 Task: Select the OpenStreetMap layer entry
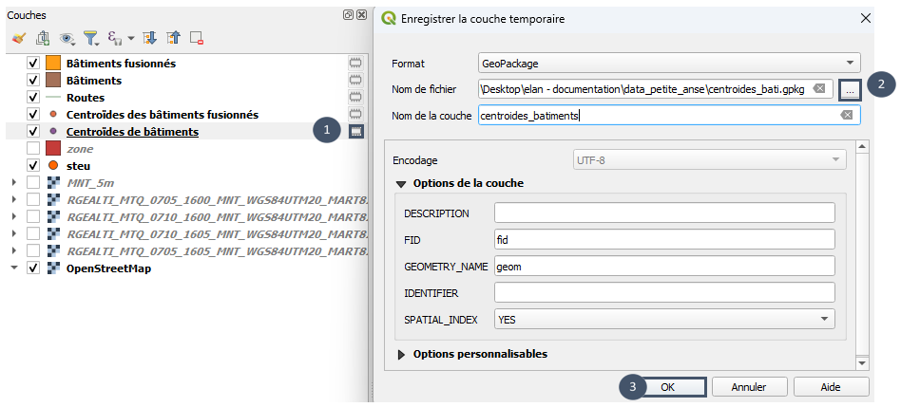(x=109, y=268)
